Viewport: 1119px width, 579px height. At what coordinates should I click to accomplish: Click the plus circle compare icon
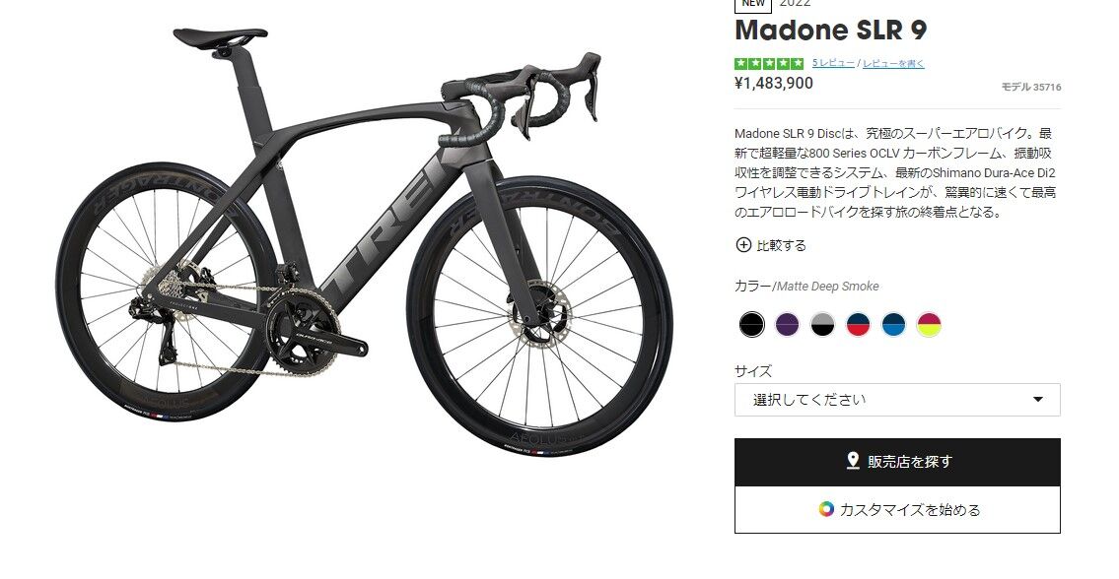pos(743,245)
